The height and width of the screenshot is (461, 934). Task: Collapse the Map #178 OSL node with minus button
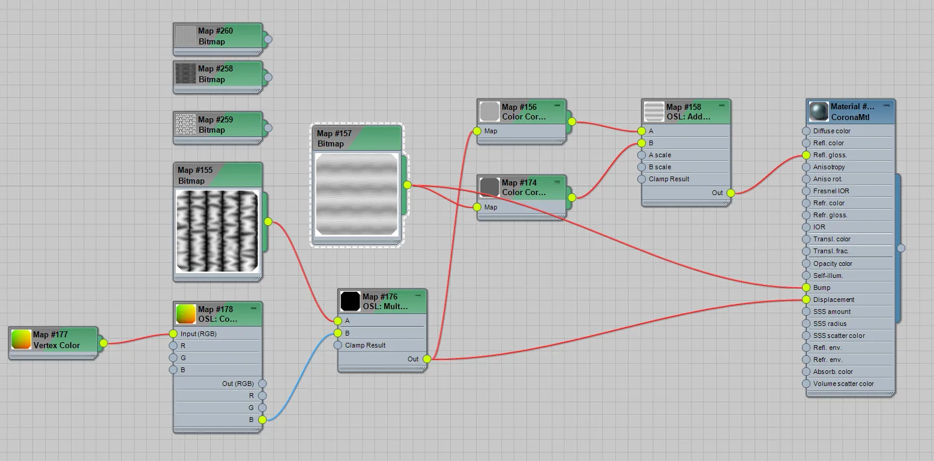(x=253, y=308)
